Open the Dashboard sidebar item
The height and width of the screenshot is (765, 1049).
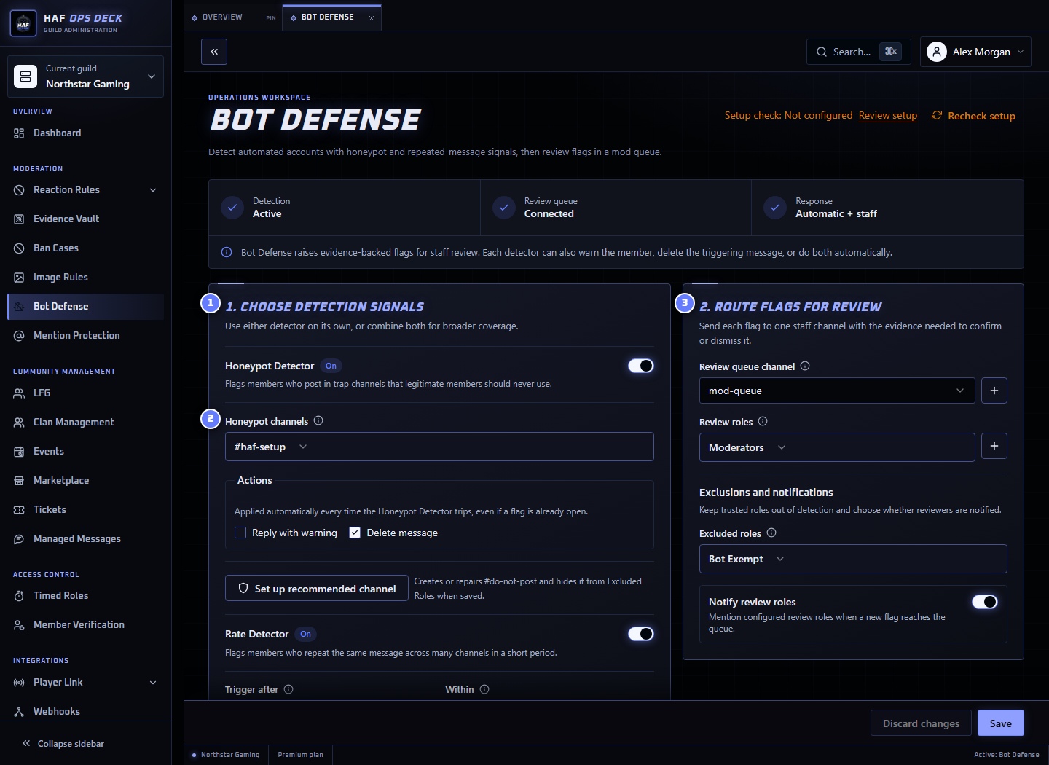(85, 133)
